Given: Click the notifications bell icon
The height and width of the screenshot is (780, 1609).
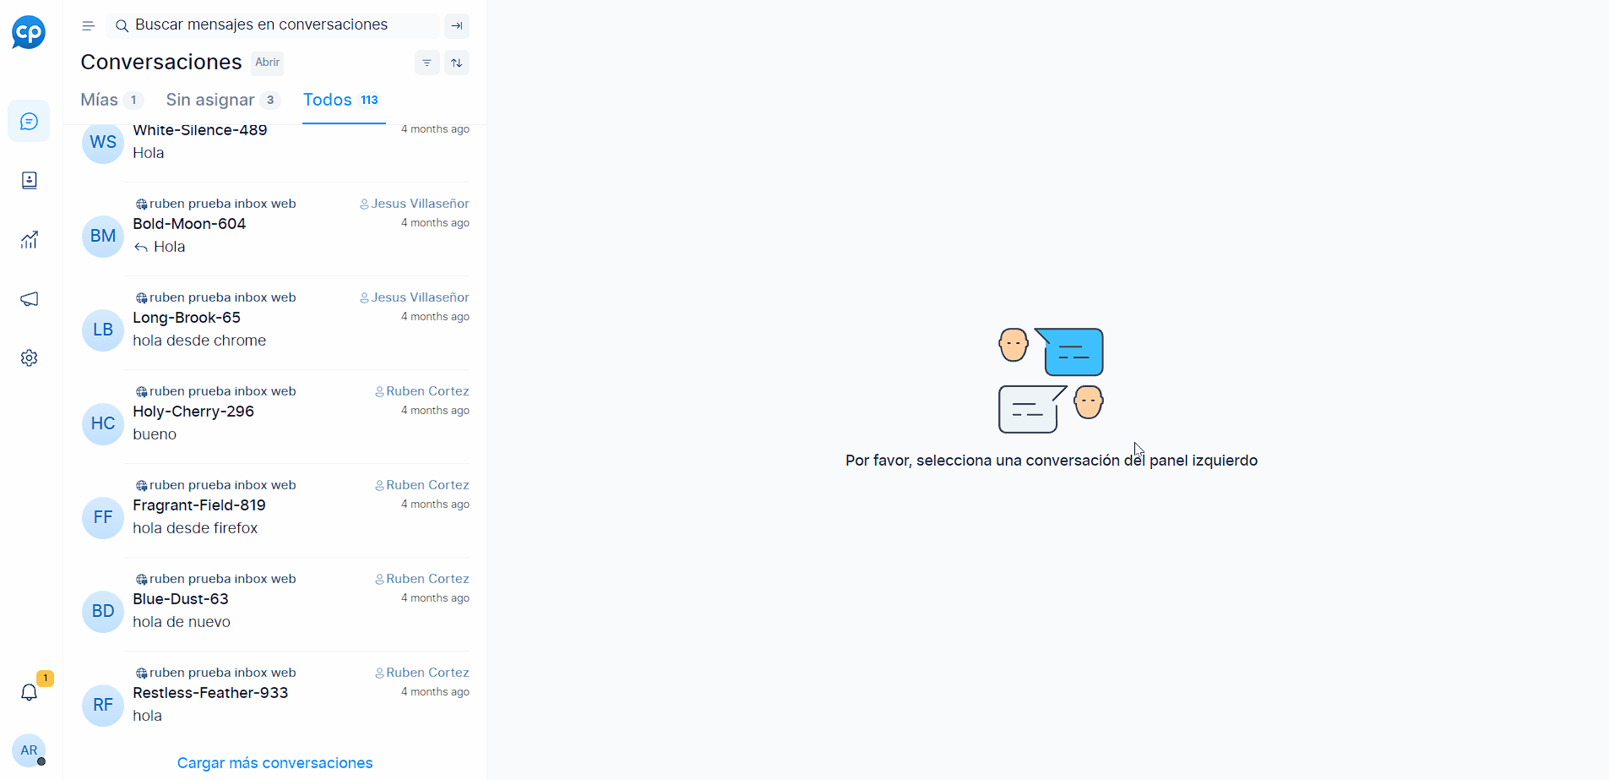Looking at the screenshot, I should point(30,691).
